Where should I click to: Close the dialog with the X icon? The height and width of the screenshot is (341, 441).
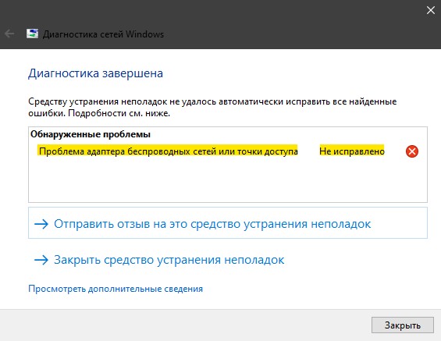pos(430,10)
